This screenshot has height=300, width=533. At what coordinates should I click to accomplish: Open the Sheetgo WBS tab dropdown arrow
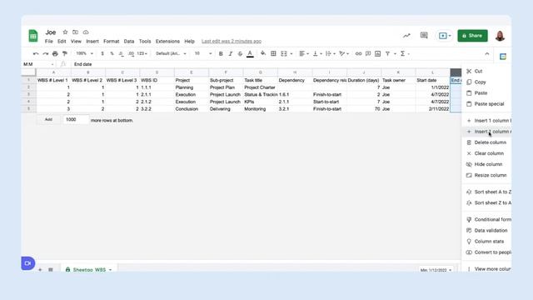click(110, 270)
